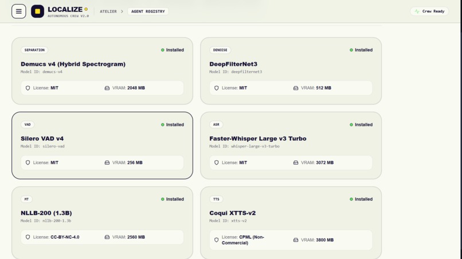Click the pulse icon in Crew Ready
The width and height of the screenshot is (462, 259).
pyautogui.click(x=417, y=11)
